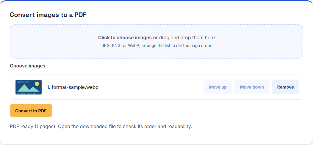313x145 pixels.
Task: Move format-sample.webp down in the list
Action: pyautogui.click(x=252, y=87)
